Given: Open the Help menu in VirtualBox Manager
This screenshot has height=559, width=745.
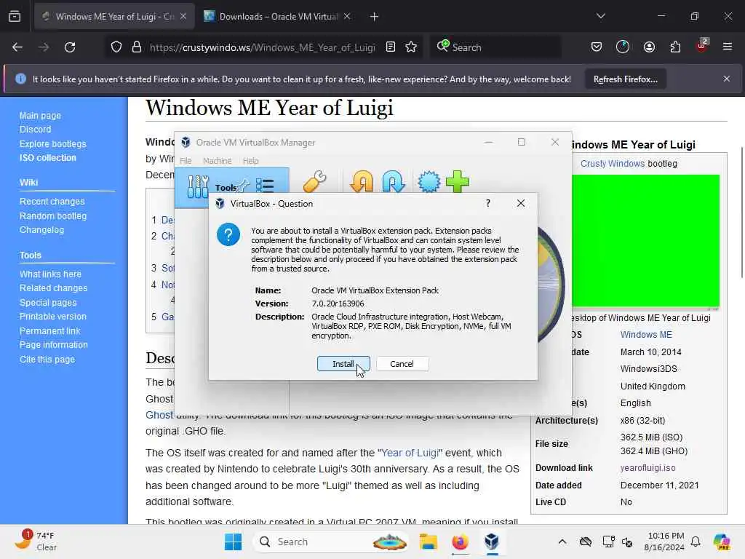Looking at the screenshot, I should point(250,161).
